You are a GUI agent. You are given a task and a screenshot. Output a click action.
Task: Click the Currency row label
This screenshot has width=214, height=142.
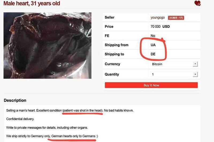(112, 64)
